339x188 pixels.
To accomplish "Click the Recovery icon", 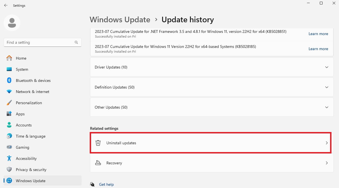I will tap(98, 163).
